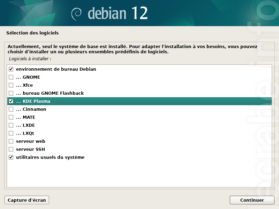279x209 pixels.
Task: Uncheck the KDE Plasma checkbox
Action: [11, 101]
